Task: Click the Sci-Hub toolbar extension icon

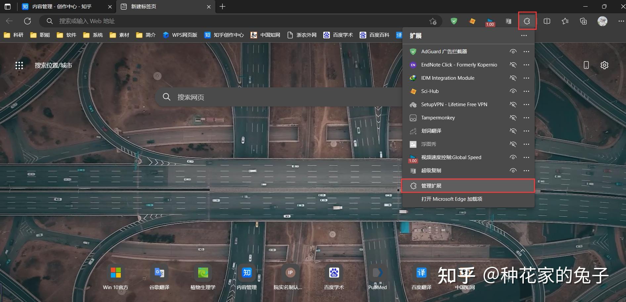Action: pyautogui.click(x=472, y=21)
